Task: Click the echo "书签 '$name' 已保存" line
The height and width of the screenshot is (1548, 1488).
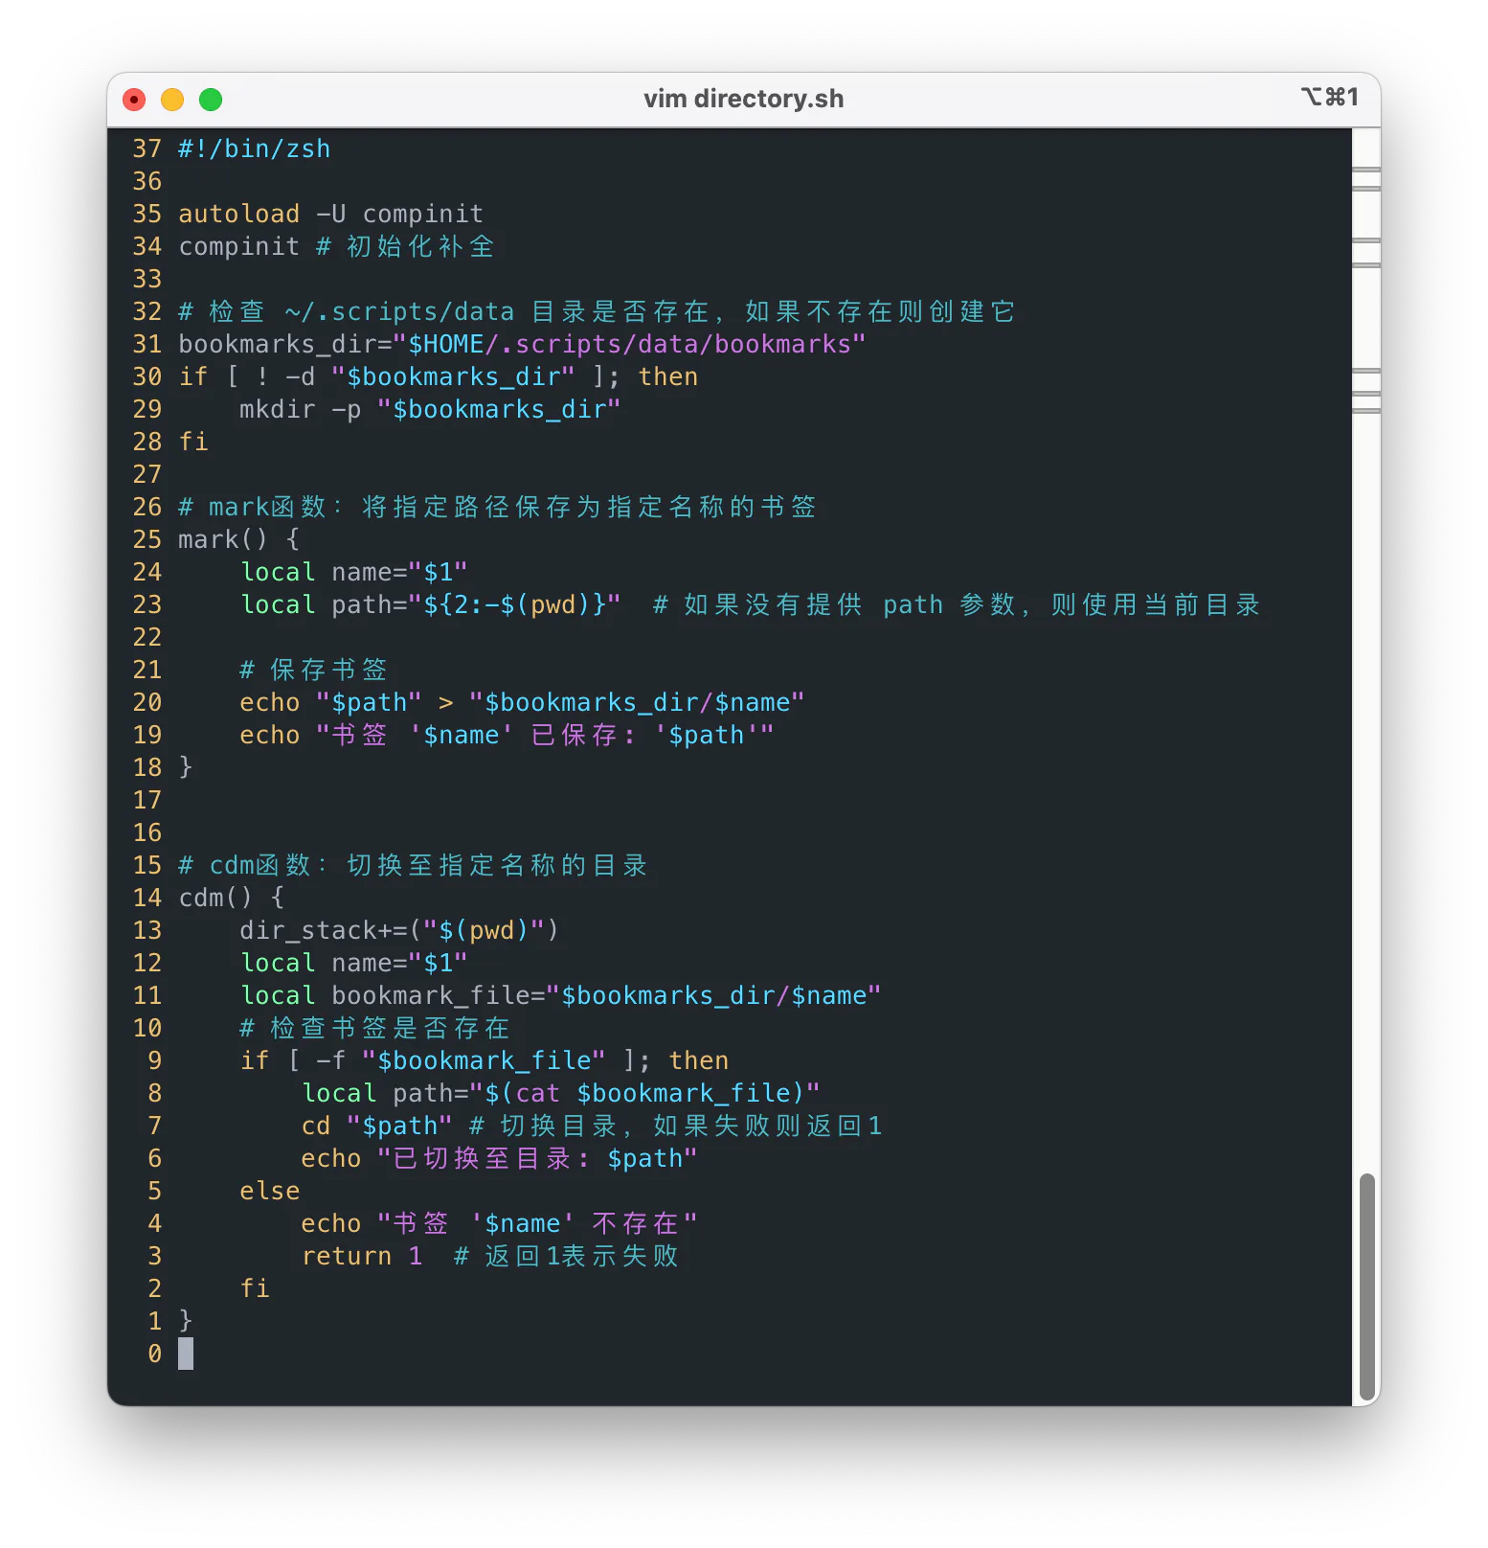Action: (x=507, y=736)
